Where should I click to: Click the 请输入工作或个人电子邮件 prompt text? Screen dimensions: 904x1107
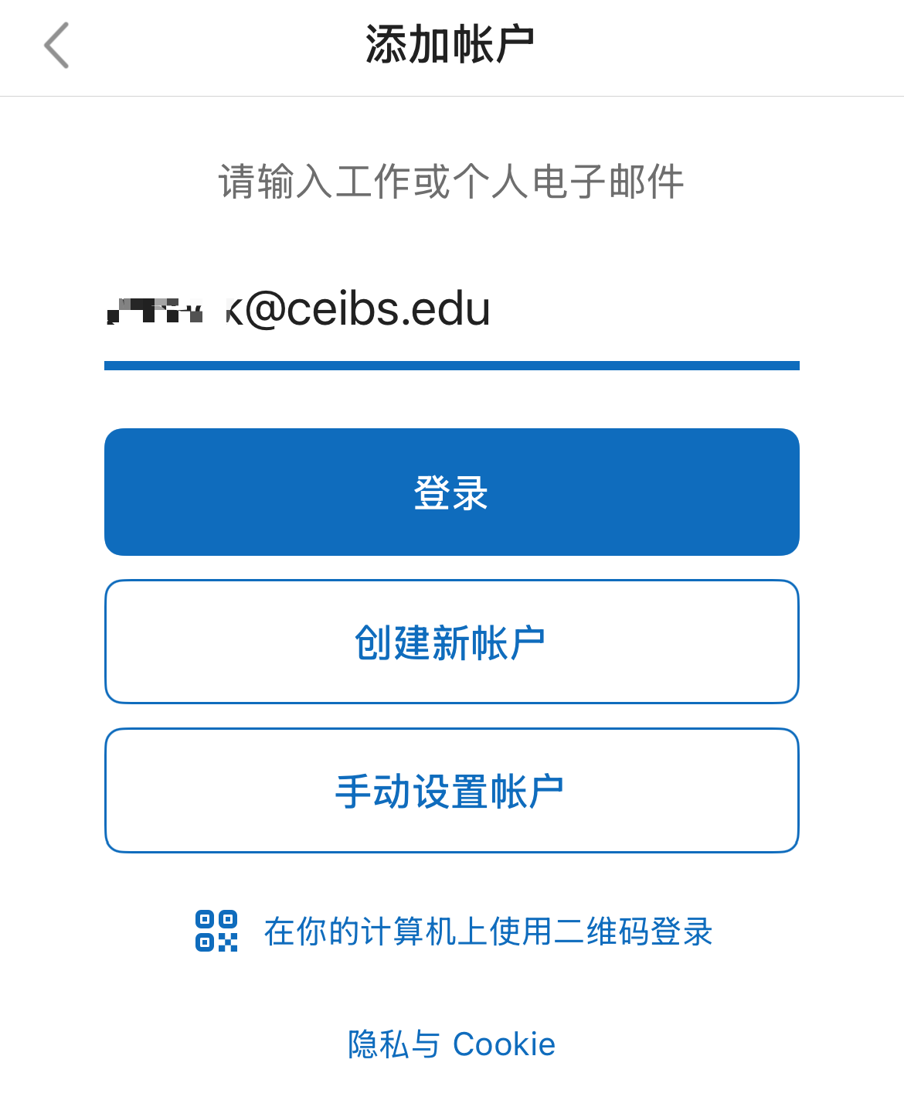[451, 182]
